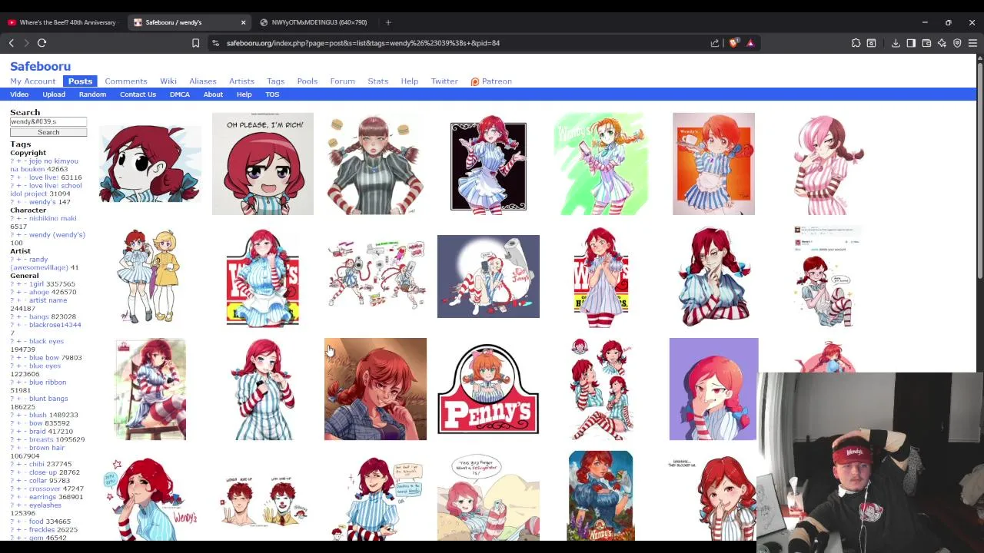Click the page vertical scrollbar
The image size is (984, 553).
pyautogui.click(x=979, y=169)
